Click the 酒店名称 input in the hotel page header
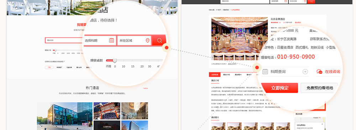Screen dimensions: 356x130 [245, 1]
